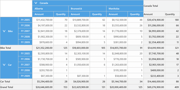Select cell with value $2,841,000.00
Viewport: 180px width, 90px height.
pos(43,31)
